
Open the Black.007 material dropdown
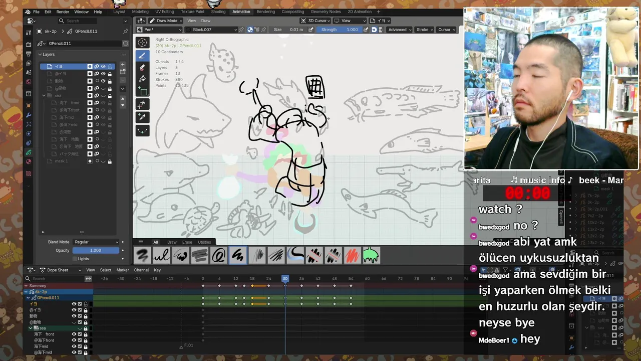(211, 30)
